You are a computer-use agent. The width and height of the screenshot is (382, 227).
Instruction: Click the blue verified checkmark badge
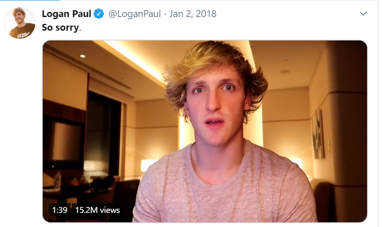(x=99, y=14)
